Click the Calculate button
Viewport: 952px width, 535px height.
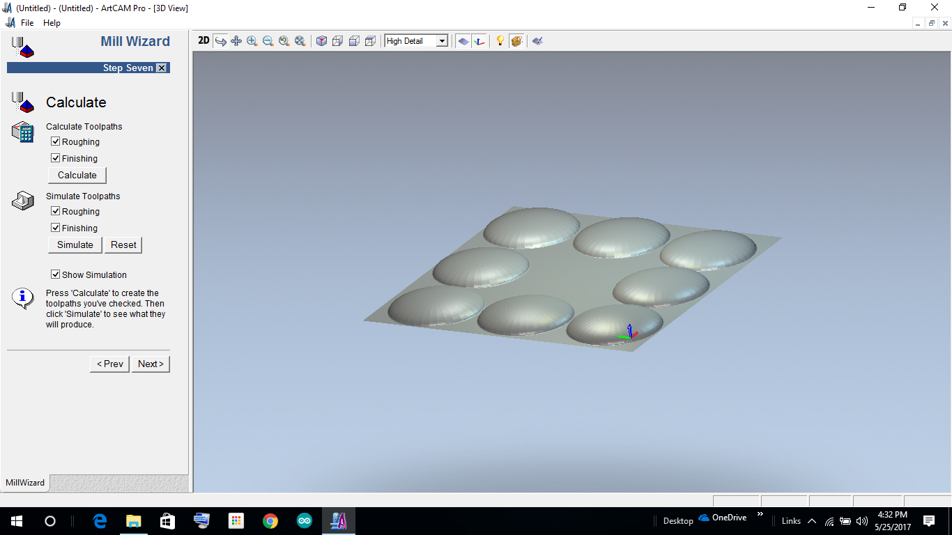pos(77,175)
